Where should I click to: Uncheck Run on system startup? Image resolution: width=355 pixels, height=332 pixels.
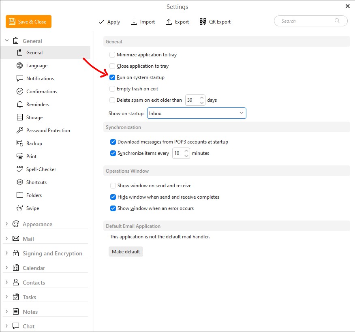[x=112, y=77]
